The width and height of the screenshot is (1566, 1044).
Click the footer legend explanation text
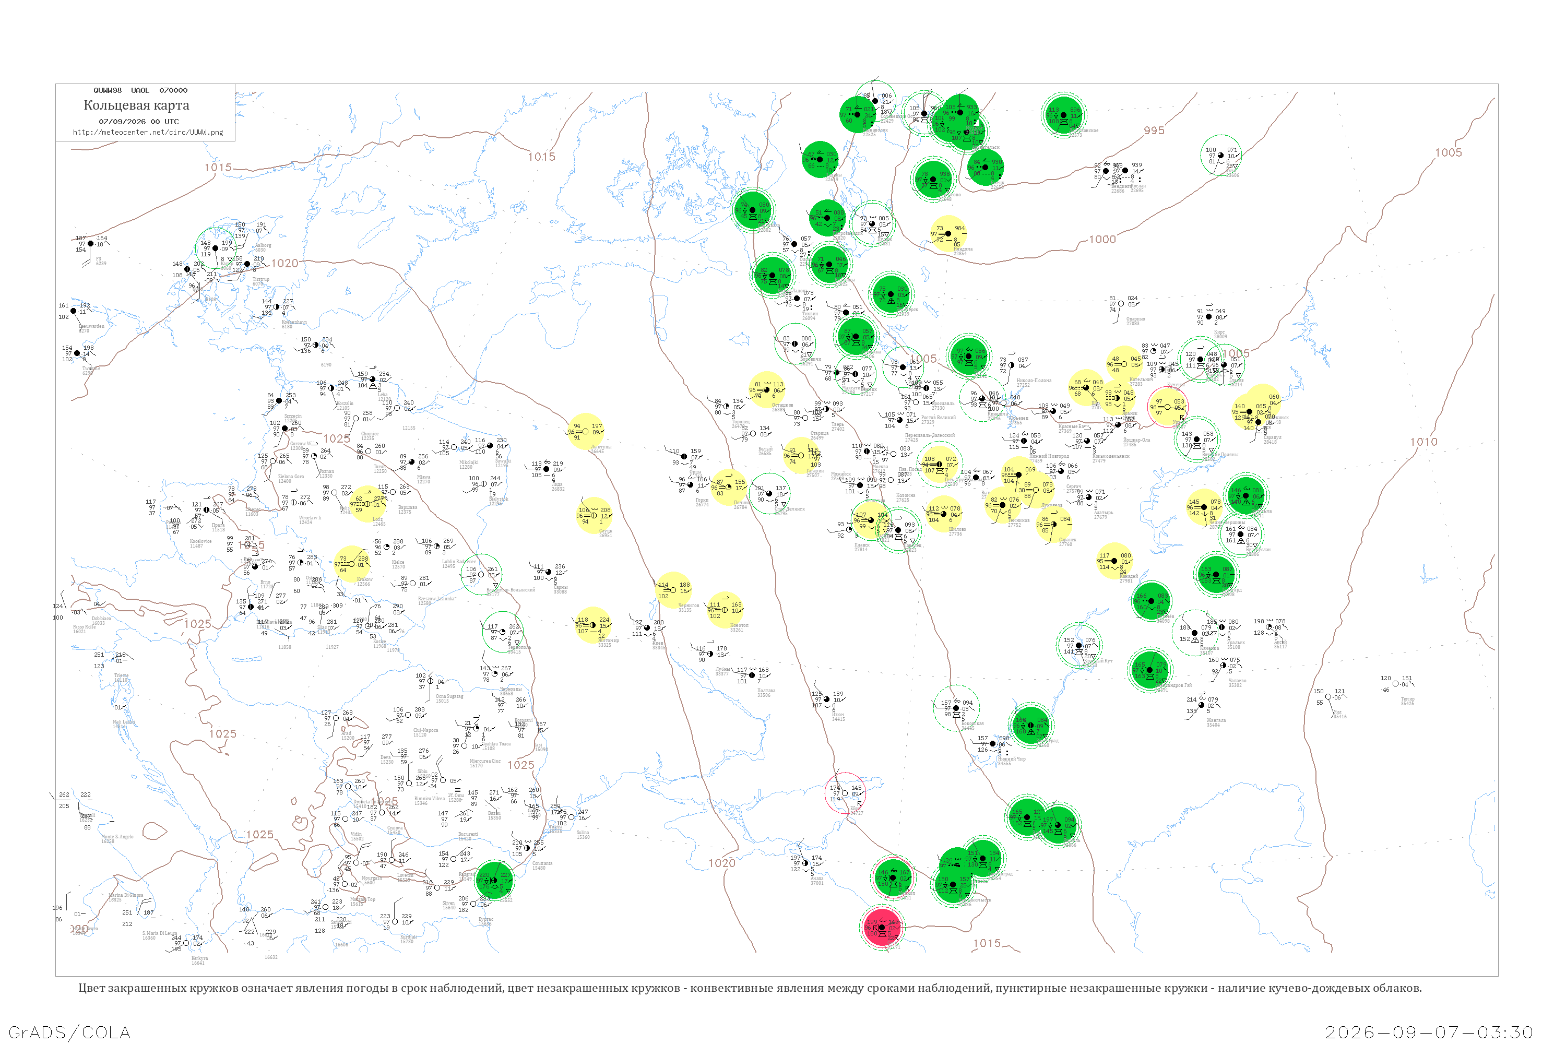[750, 988]
